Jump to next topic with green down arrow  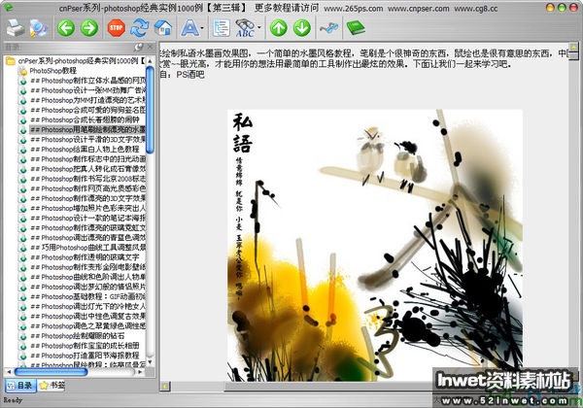(x=301, y=28)
